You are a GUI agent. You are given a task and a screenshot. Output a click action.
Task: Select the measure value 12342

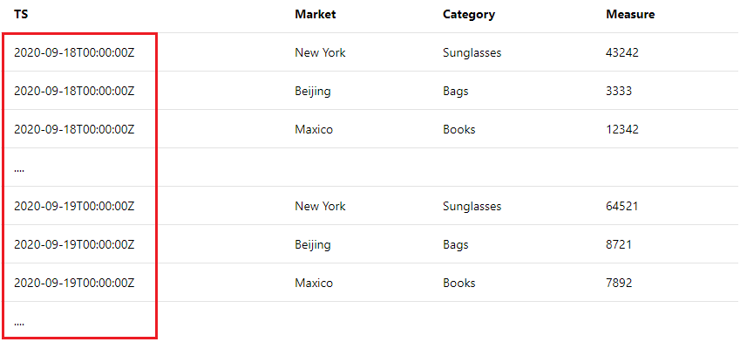coord(622,129)
